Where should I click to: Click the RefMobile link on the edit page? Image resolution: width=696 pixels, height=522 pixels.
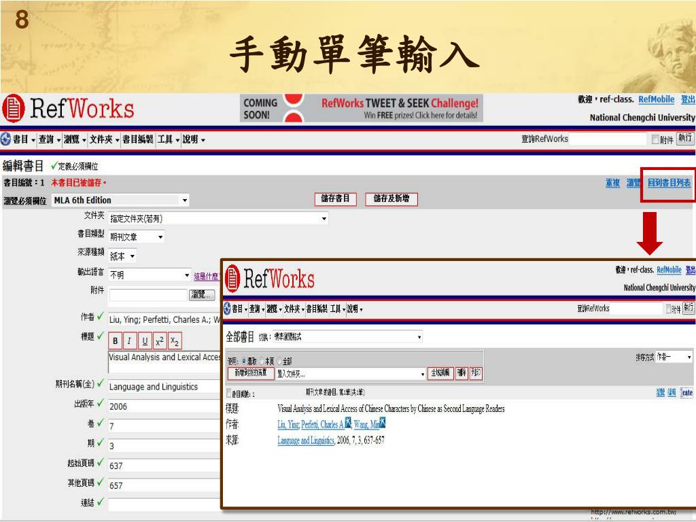tap(656, 99)
